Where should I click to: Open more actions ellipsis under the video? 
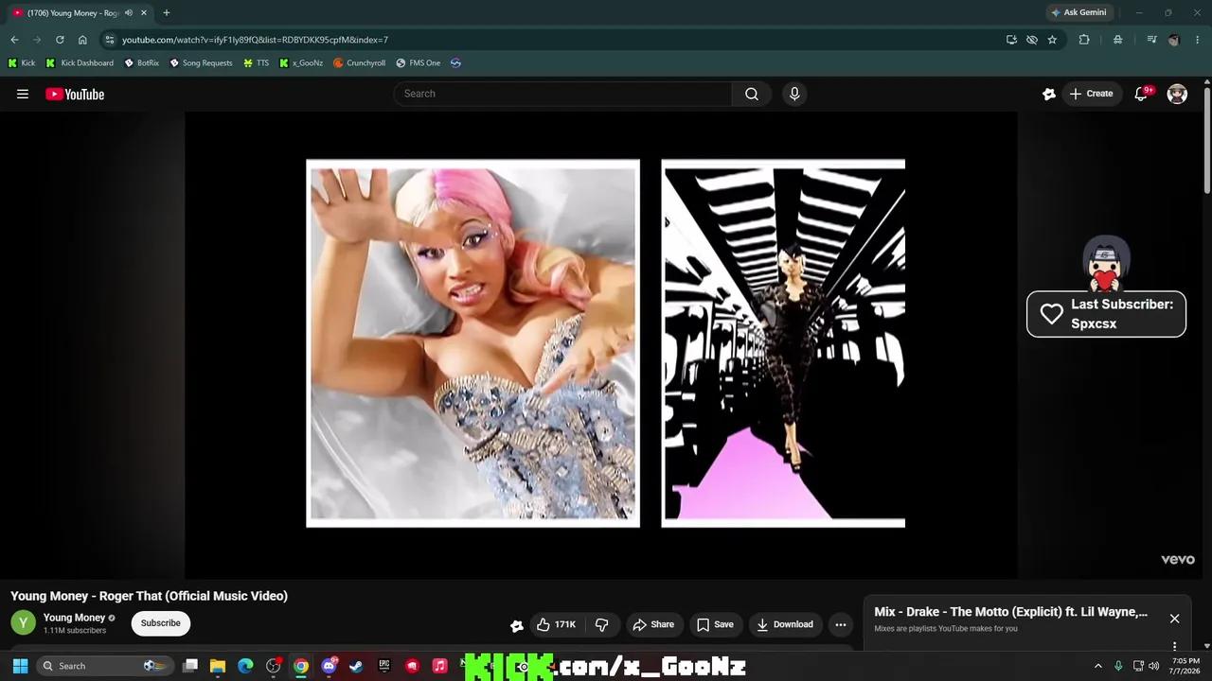click(840, 624)
